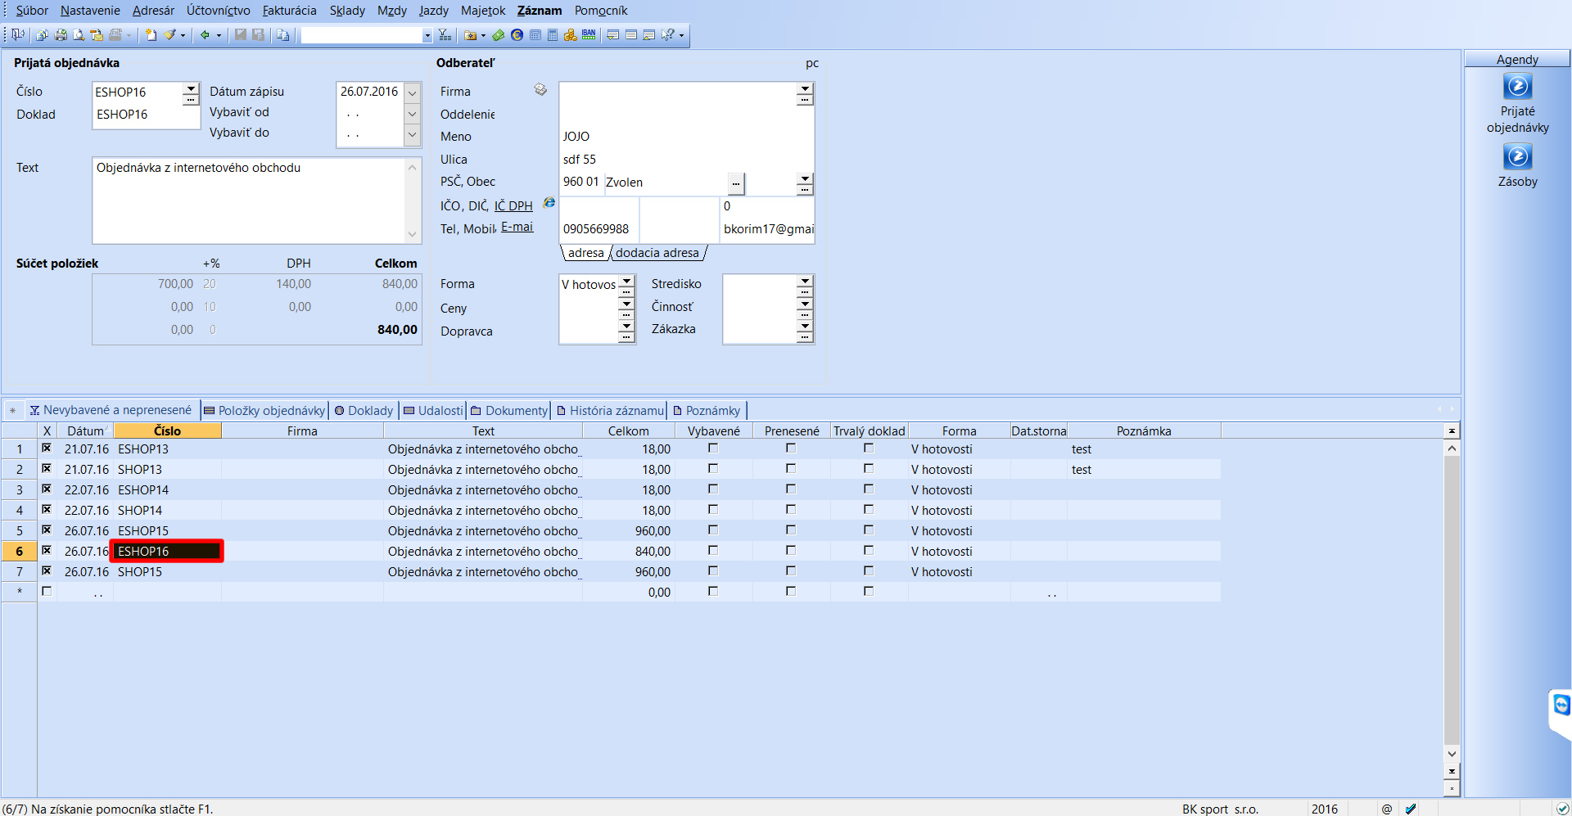
Task: Click the IBAN toolbar icon
Action: coord(589,35)
